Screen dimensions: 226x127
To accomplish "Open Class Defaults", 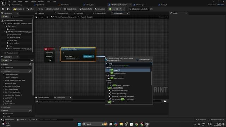I will (86, 9).
